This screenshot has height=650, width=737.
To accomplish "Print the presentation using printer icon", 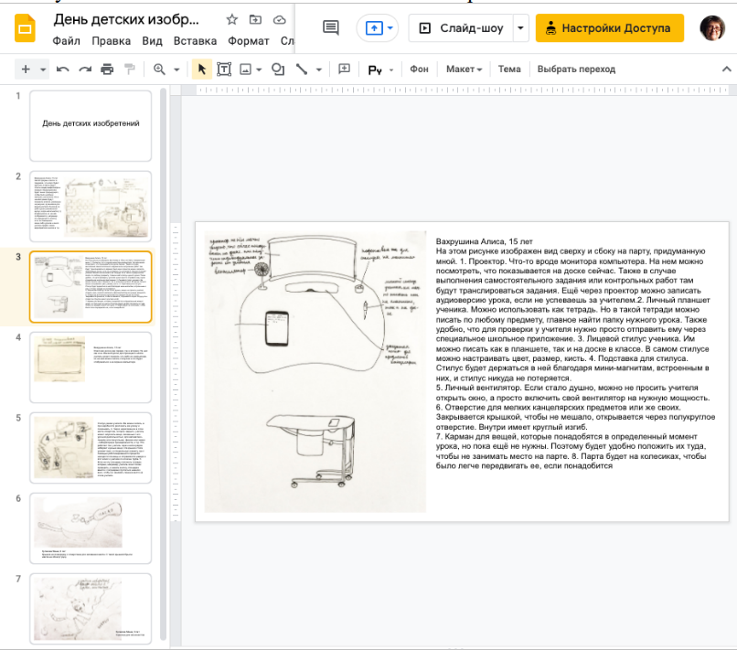I will [x=107, y=69].
